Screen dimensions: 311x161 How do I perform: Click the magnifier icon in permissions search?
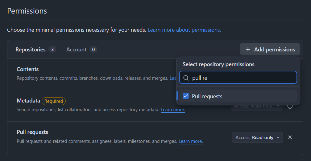[x=186, y=78]
